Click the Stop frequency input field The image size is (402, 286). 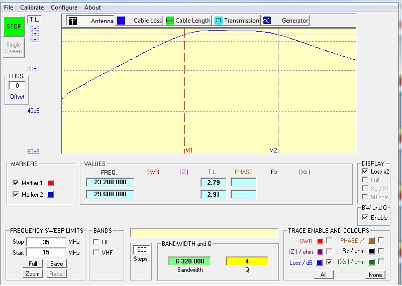45,242
